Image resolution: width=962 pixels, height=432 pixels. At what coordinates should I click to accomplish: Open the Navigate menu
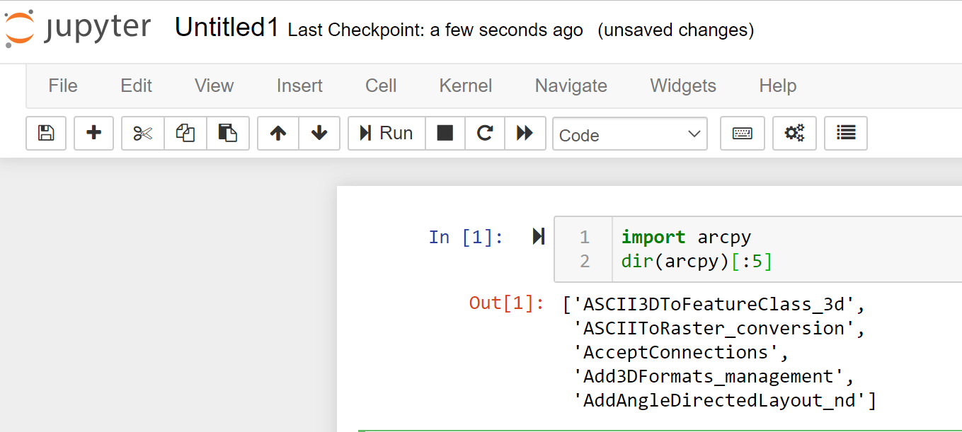pyautogui.click(x=571, y=86)
